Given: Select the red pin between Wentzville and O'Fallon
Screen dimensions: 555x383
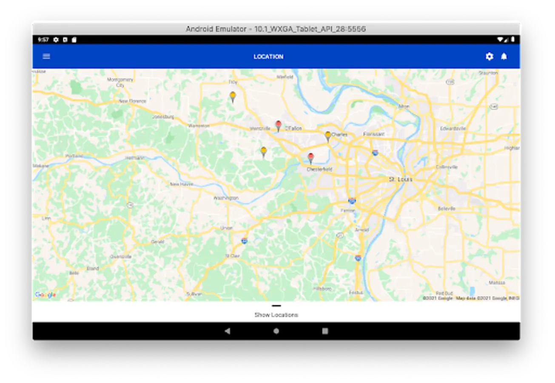Looking at the screenshot, I should point(278,126).
